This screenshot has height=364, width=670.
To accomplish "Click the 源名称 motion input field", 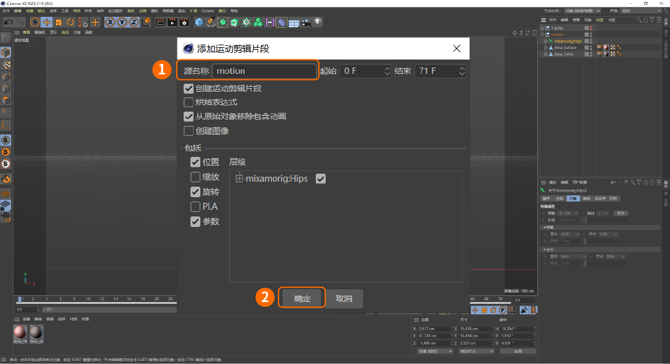I will (x=264, y=71).
